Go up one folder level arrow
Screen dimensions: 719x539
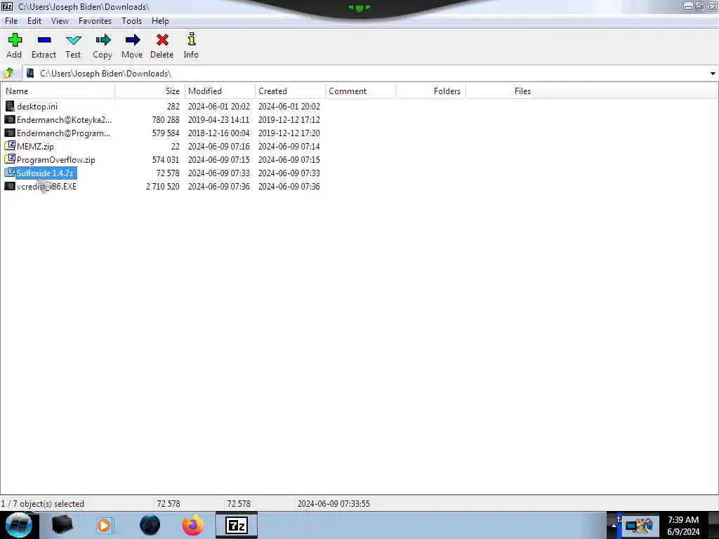point(8,73)
